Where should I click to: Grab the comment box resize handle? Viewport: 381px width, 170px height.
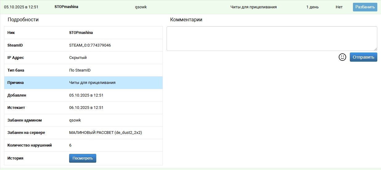[x=375, y=49]
